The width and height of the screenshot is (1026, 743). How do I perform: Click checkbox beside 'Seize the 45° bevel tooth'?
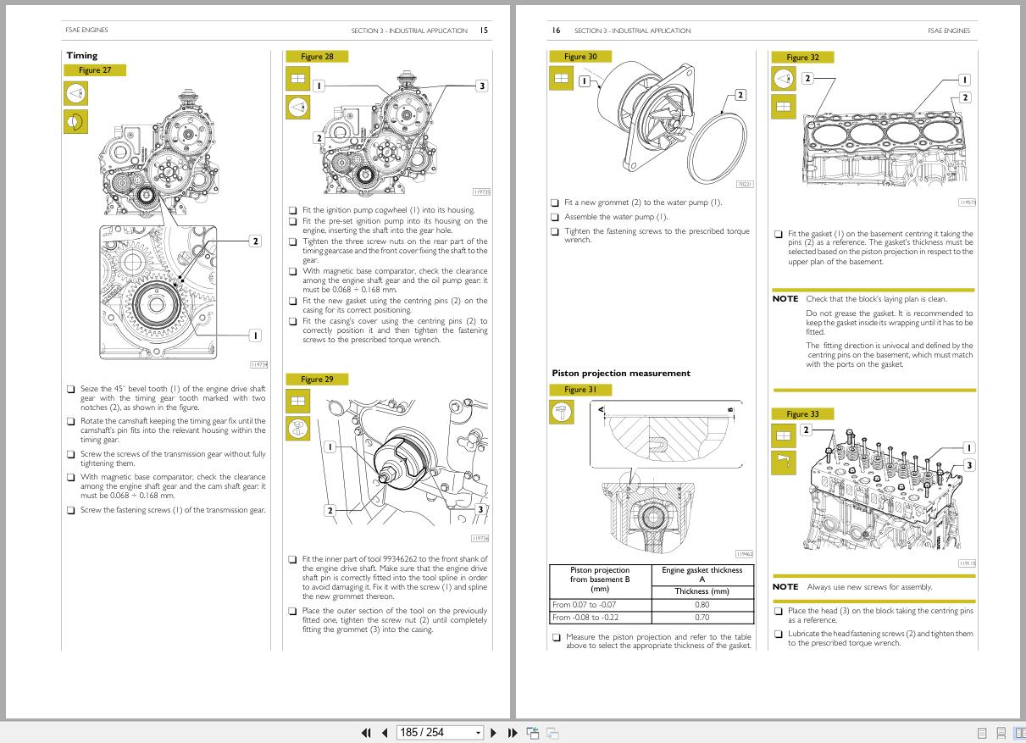pos(71,389)
